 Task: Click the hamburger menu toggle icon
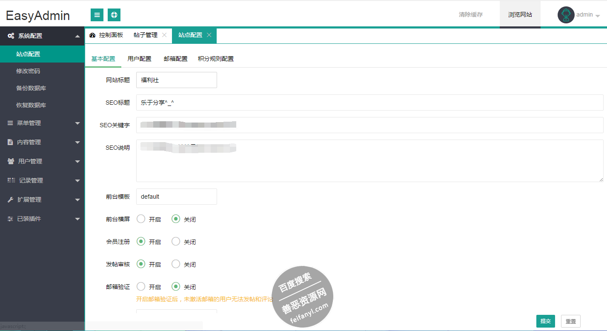pos(97,15)
